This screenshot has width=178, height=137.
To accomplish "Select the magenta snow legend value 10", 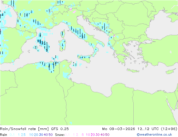I will 88,135.
